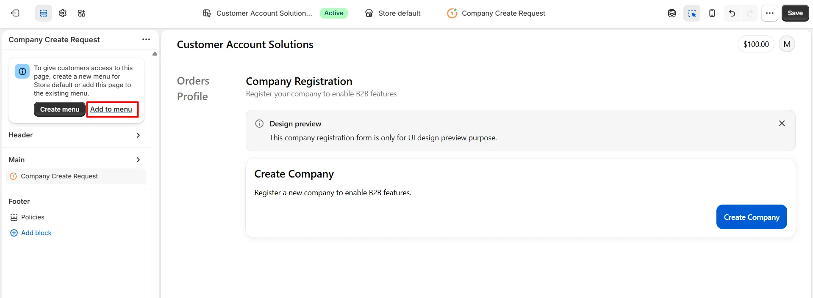813x298 pixels.
Task: Click the blue Create Company button
Action: pos(752,217)
